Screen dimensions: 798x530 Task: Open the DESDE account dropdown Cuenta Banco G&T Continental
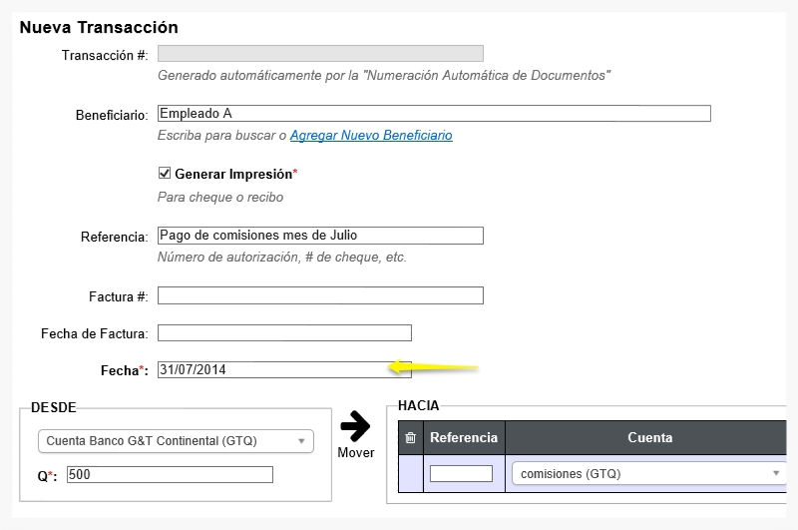point(176,441)
